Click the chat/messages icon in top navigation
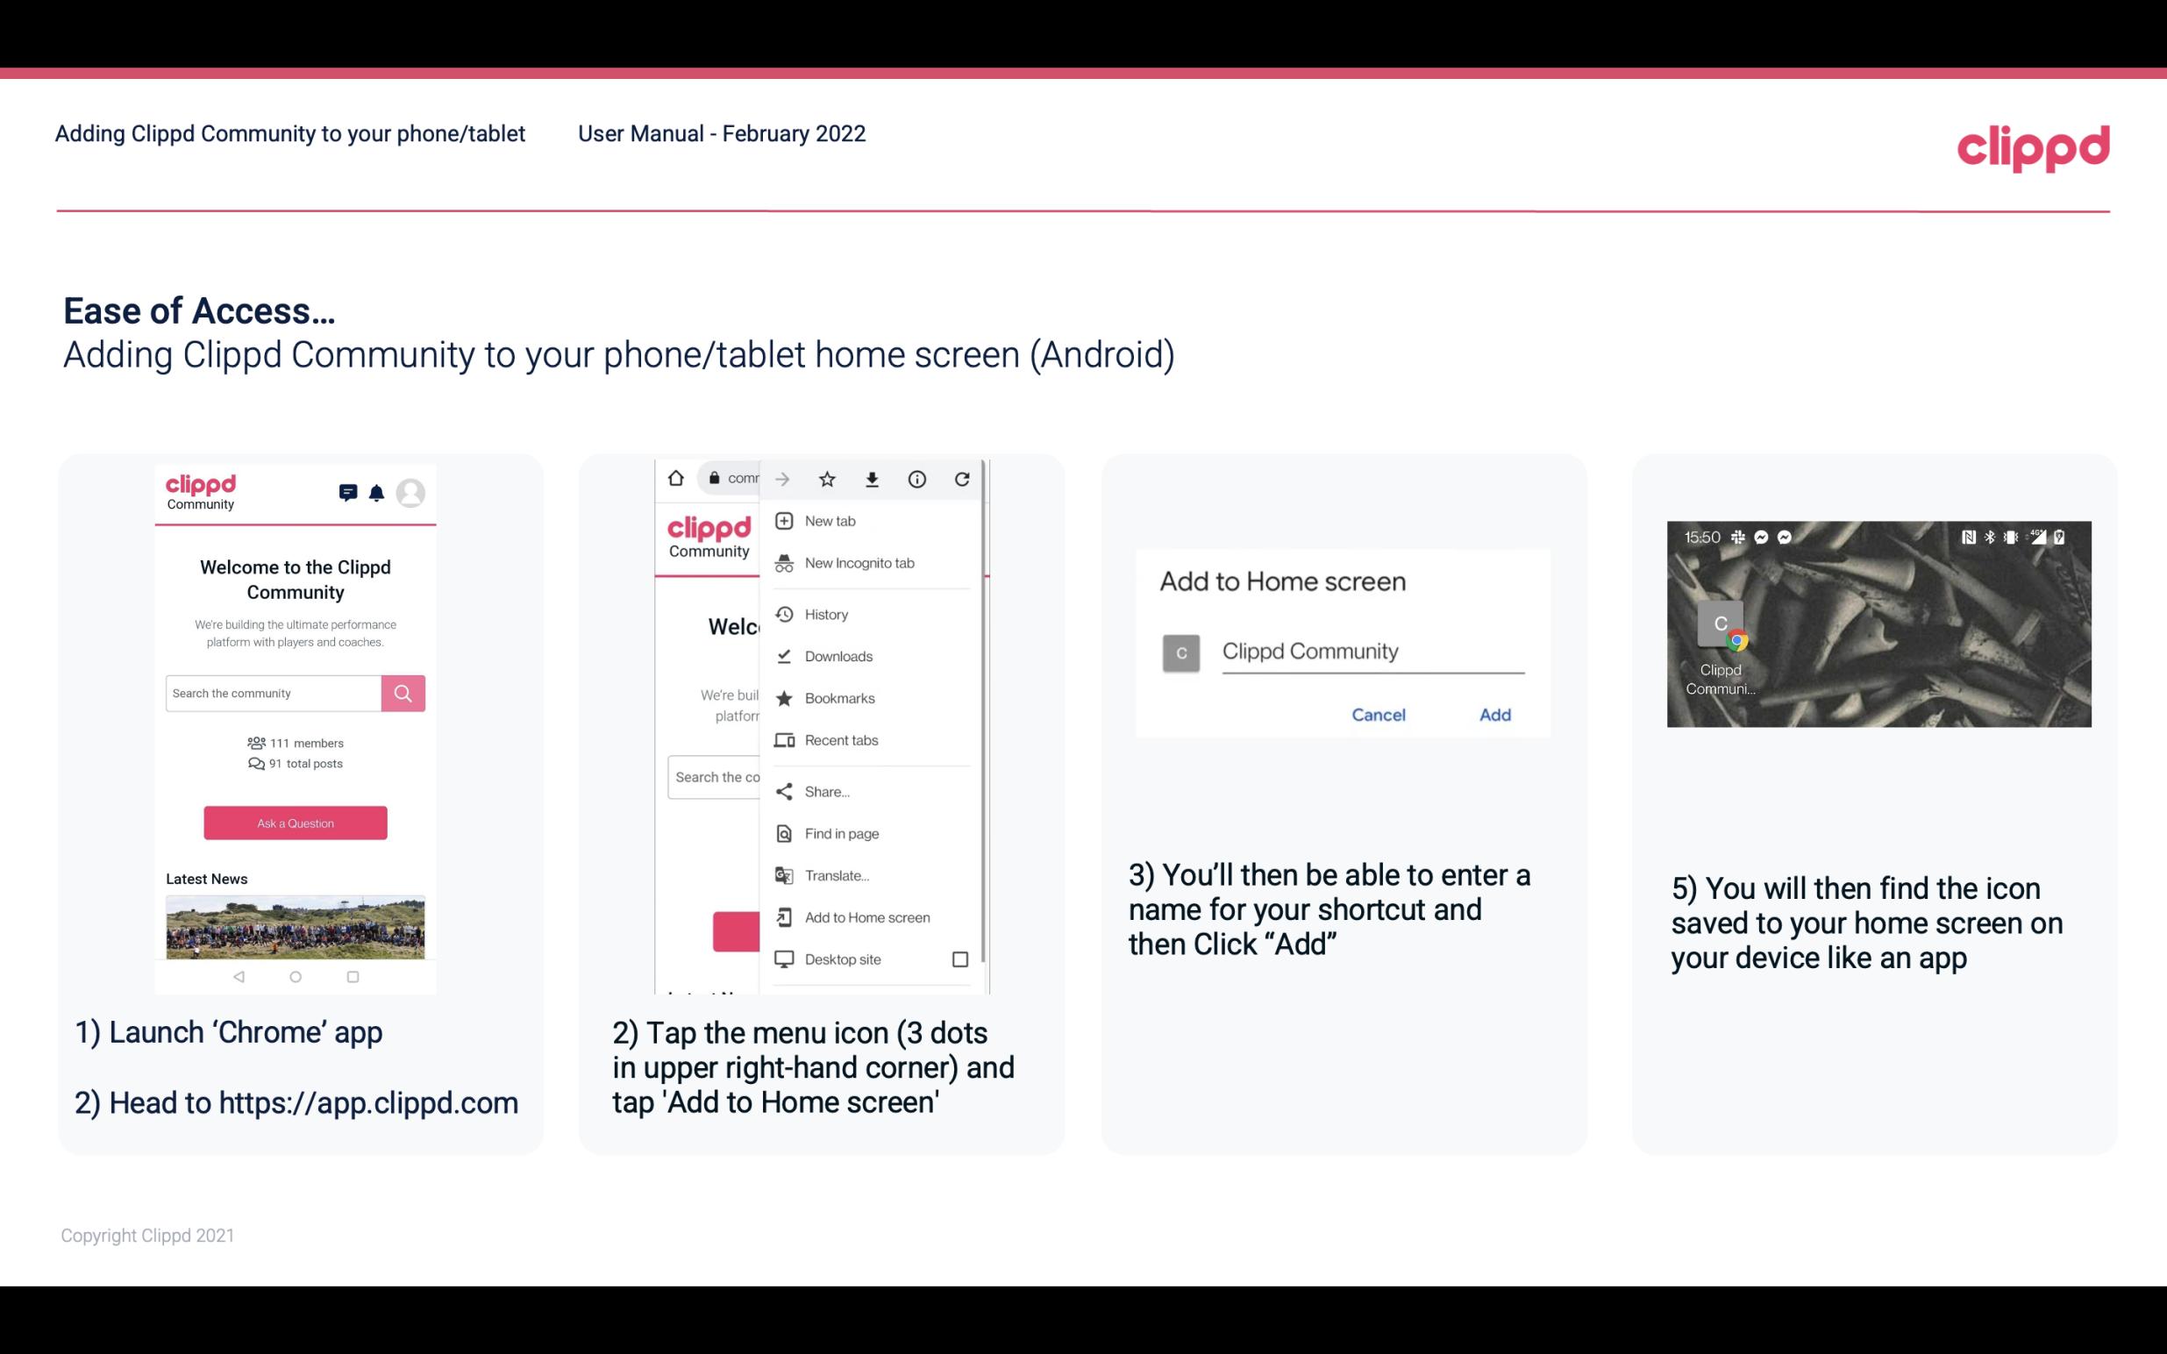Image resolution: width=2167 pixels, height=1354 pixels. point(348,493)
